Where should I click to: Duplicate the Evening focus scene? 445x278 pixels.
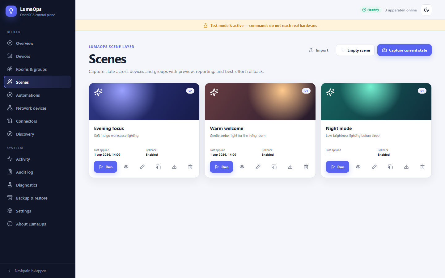[158, 167]
